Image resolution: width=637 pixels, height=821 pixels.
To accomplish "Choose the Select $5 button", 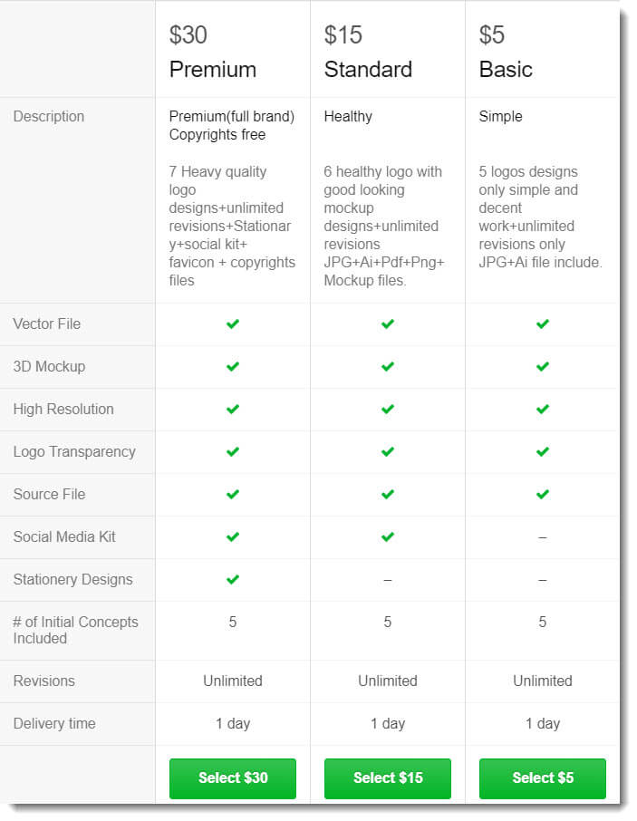I will [x=542, y=778].
